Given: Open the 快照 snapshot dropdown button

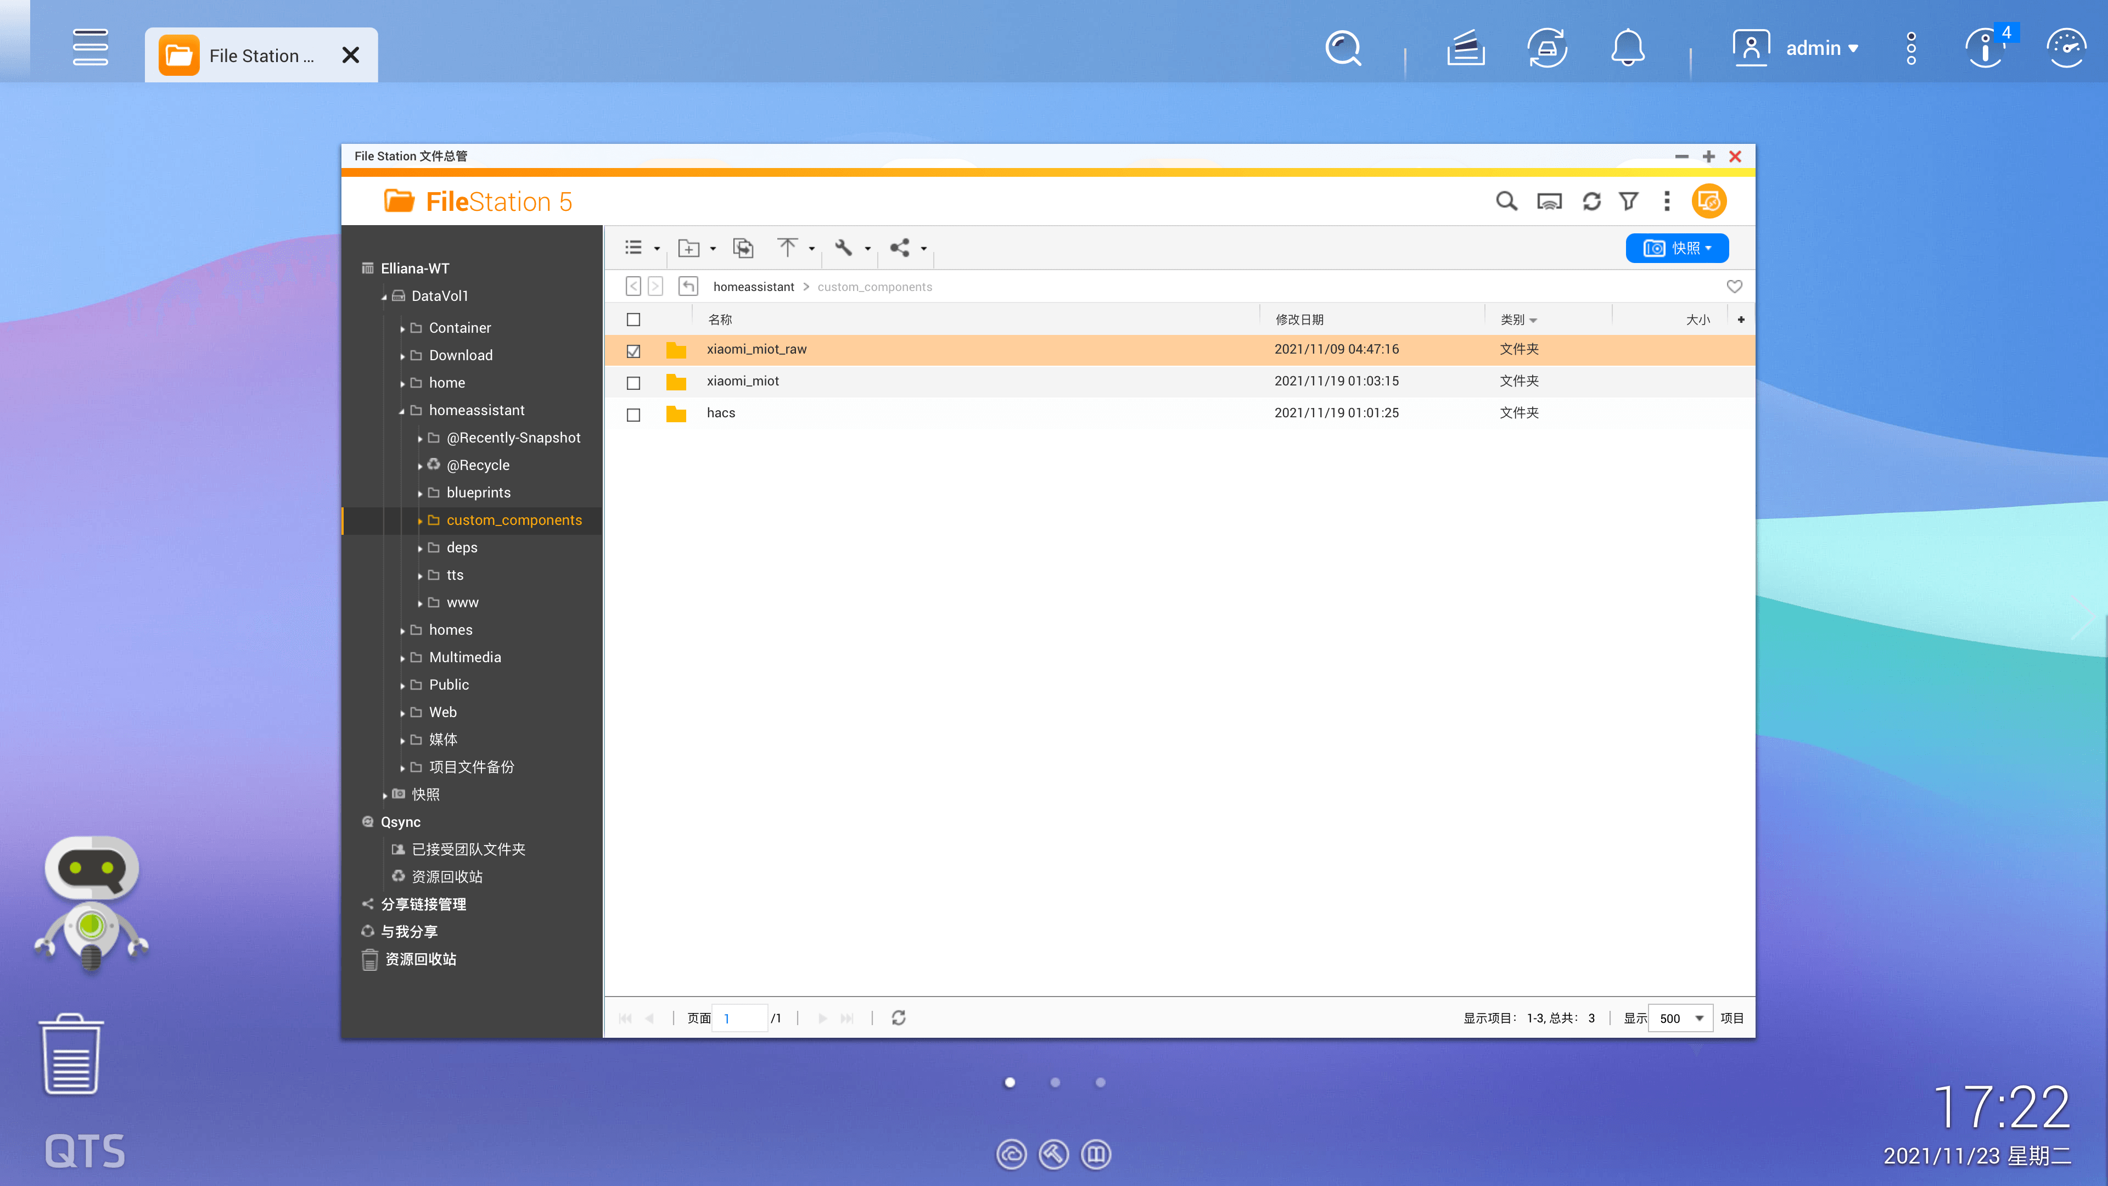Looking at the screenshot, I should [1677, 248].
